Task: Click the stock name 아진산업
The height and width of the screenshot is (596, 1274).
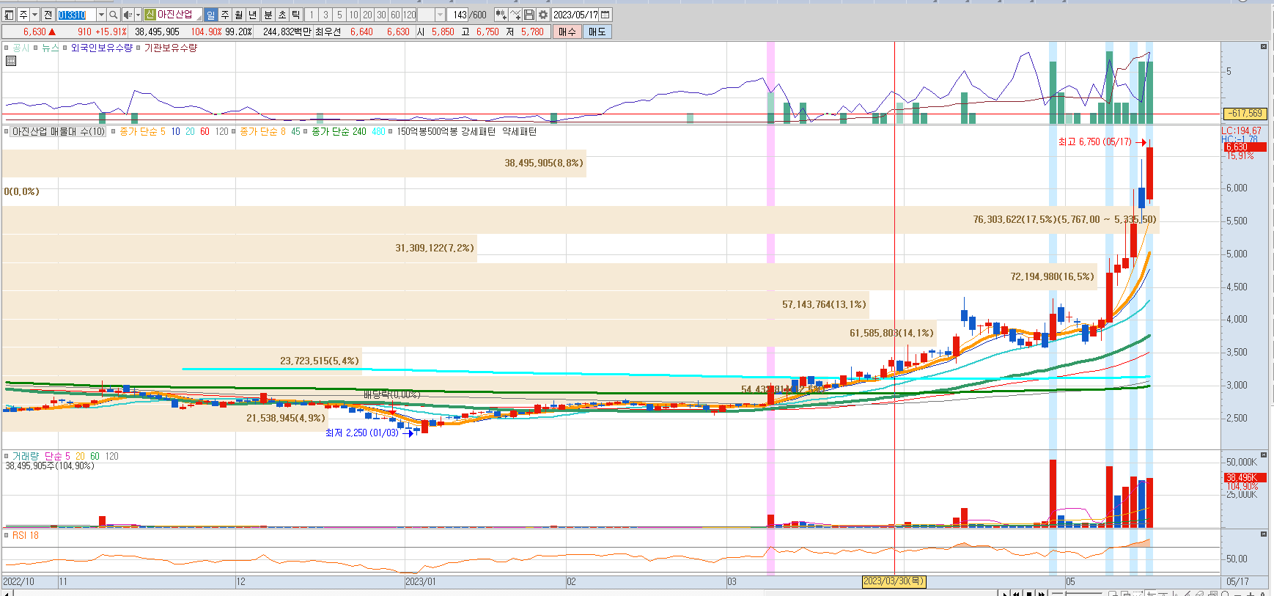Action: tap(174, 15)
